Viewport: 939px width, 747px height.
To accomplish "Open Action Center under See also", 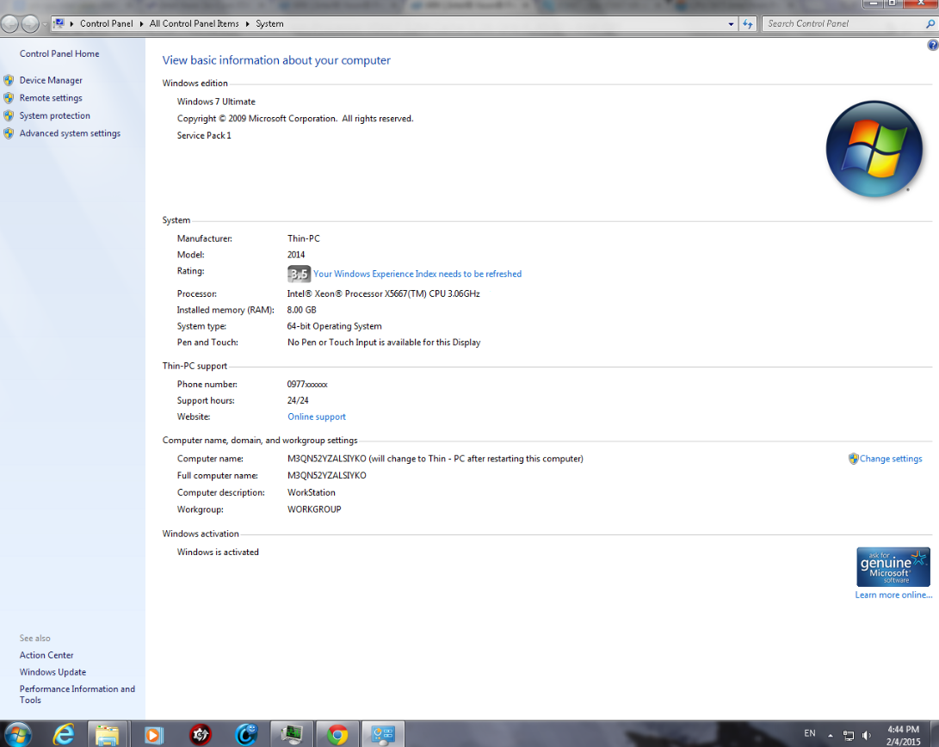I will tap(46, 656).
